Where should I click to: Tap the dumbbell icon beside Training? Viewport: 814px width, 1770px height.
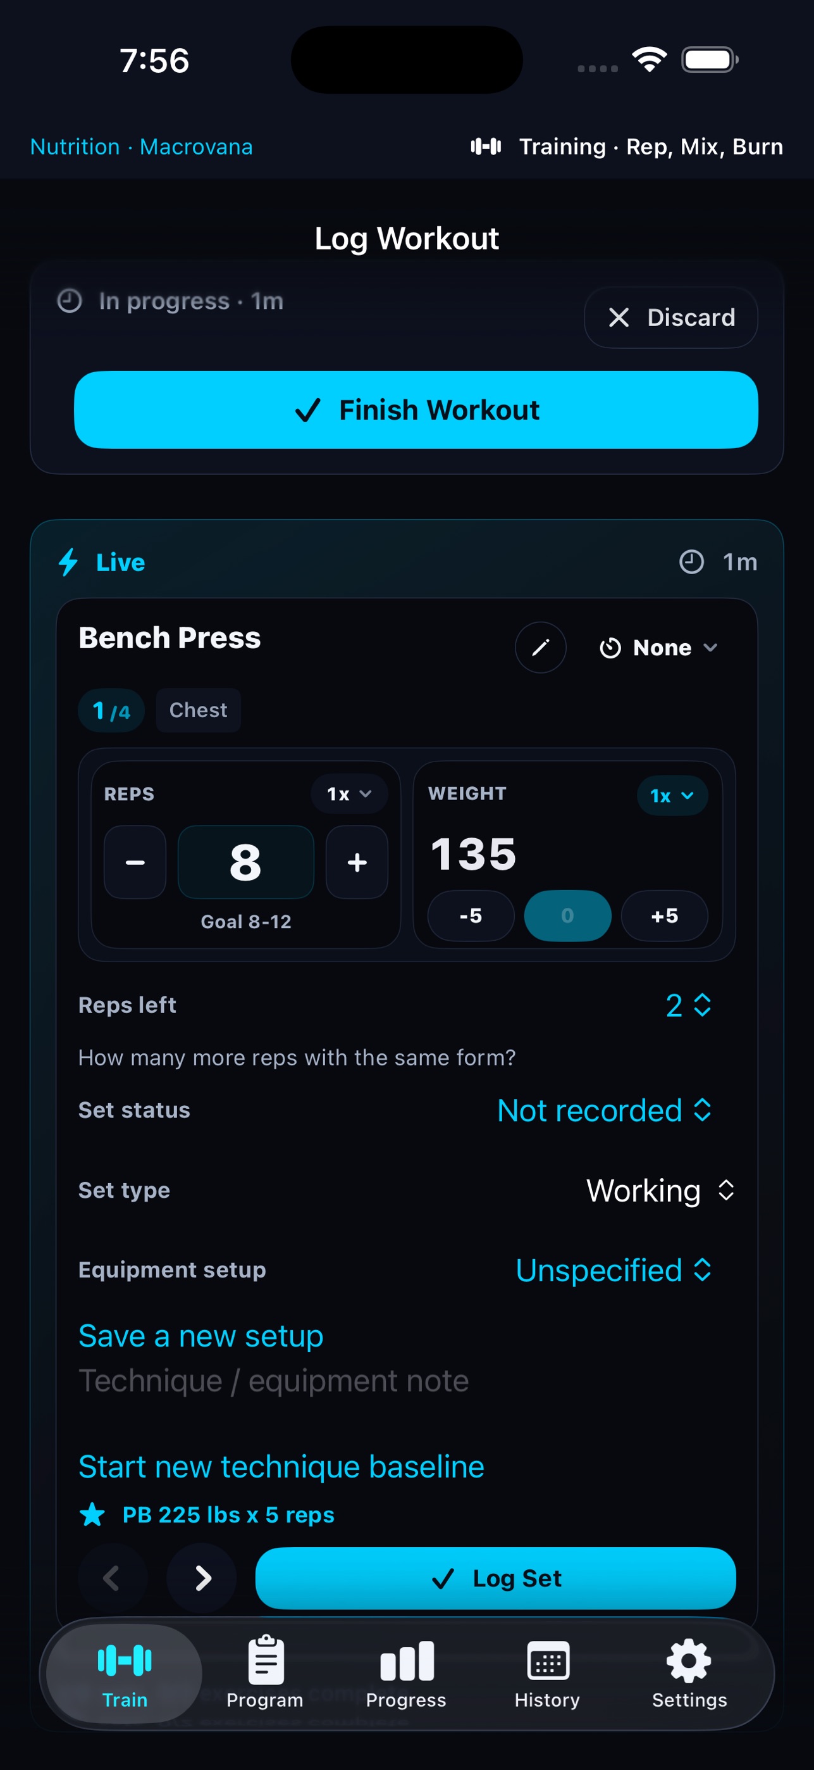[486, 146]
